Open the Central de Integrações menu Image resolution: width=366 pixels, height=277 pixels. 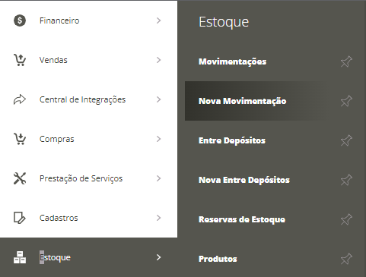click(x=88, y=99)
